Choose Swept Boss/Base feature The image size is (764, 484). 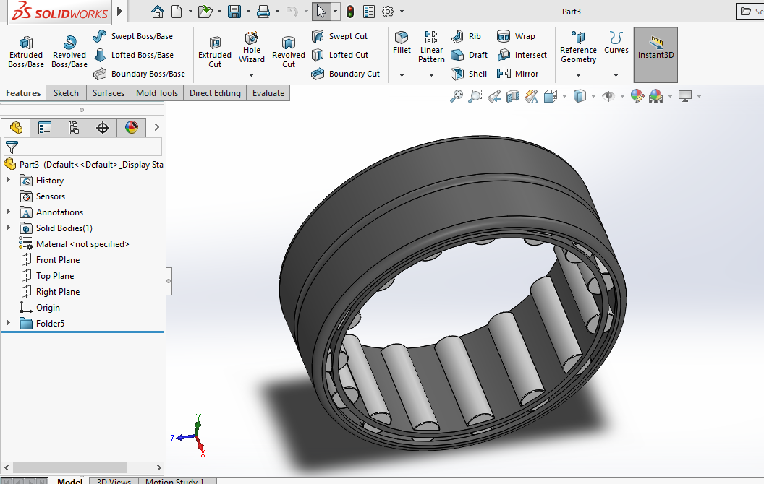[132, 36]
